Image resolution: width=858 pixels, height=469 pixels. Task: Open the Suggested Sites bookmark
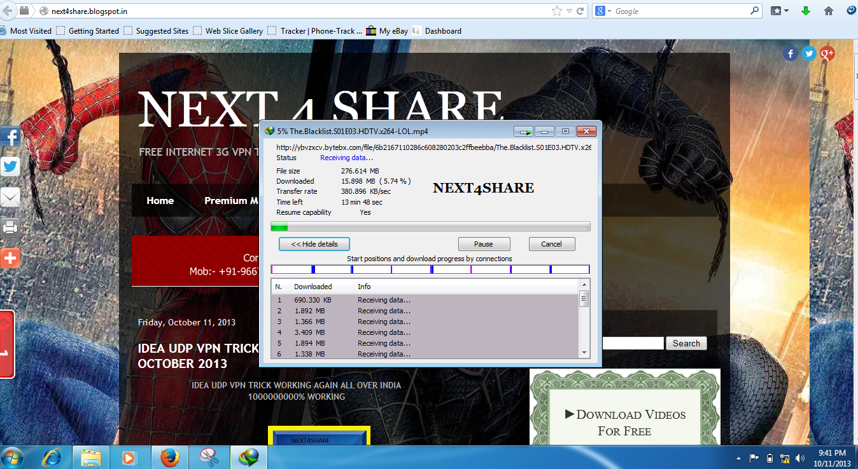coord(157,31)
